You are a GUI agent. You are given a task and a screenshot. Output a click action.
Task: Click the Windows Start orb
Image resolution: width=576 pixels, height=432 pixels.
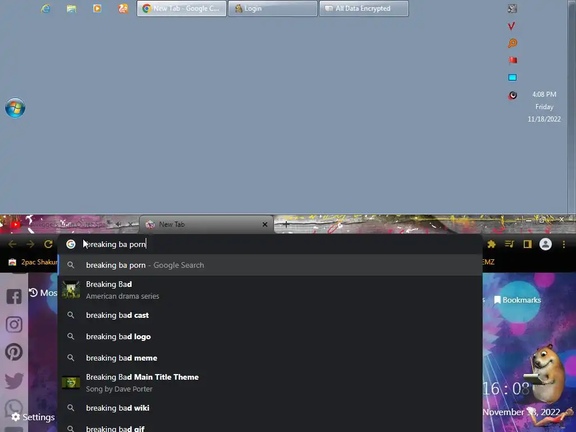point(15,107)
